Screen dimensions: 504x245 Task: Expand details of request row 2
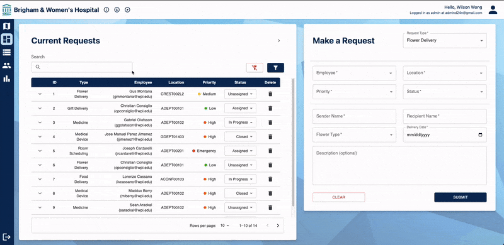click(40, 109)
